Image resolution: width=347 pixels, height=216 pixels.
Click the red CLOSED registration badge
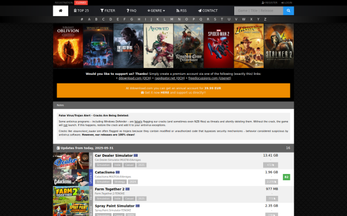pos(81,3)
